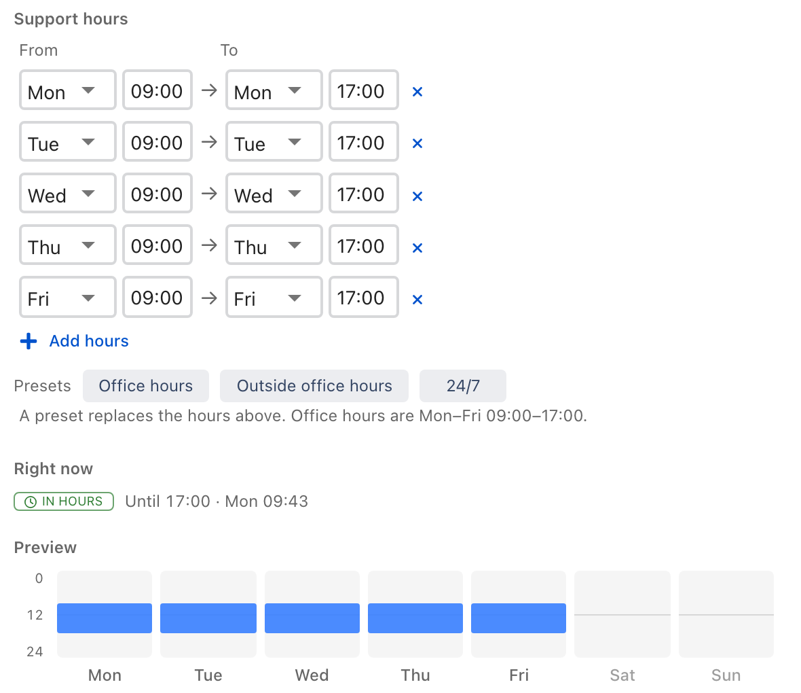Click the IN HOURS status badge
Image resolution: width=801 pixels, height=693 pixels.
click(x=64, y=501)
